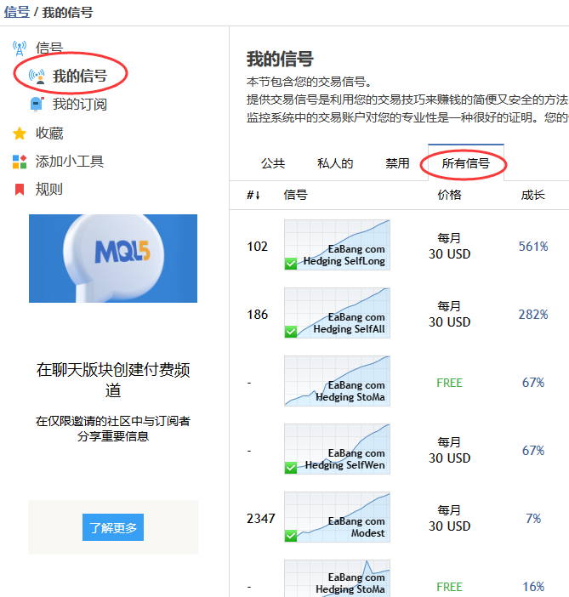Click the 信号 column header

coord(295,195)
